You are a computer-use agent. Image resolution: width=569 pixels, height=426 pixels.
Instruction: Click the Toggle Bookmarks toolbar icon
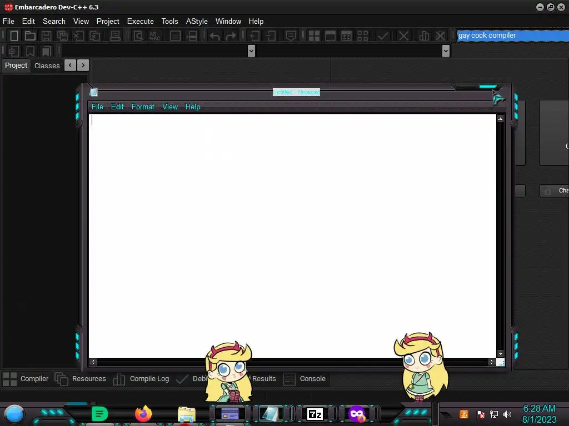pos(30,51)
